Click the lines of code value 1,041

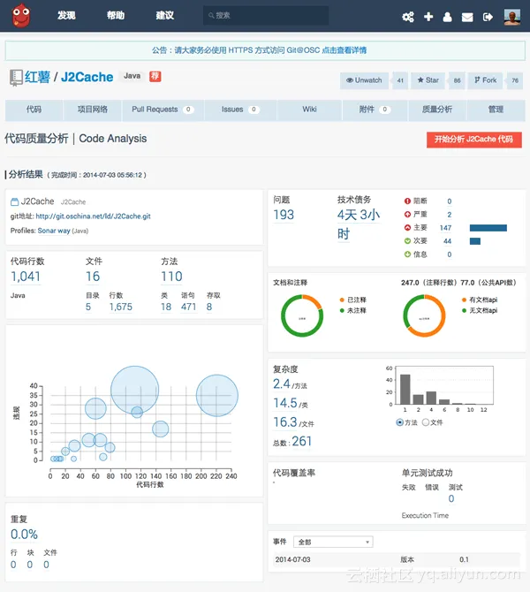[x=26, y=277]
